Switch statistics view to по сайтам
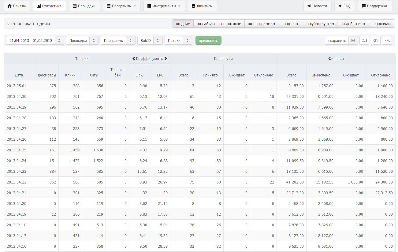This screenshot has height=252, width=398. pos(206,24)
